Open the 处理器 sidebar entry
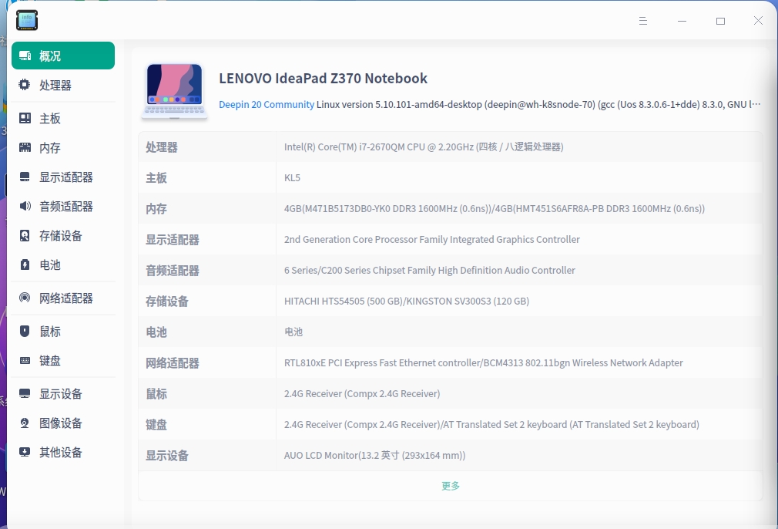This screenshot has height=529, width=778. point(63,85)
